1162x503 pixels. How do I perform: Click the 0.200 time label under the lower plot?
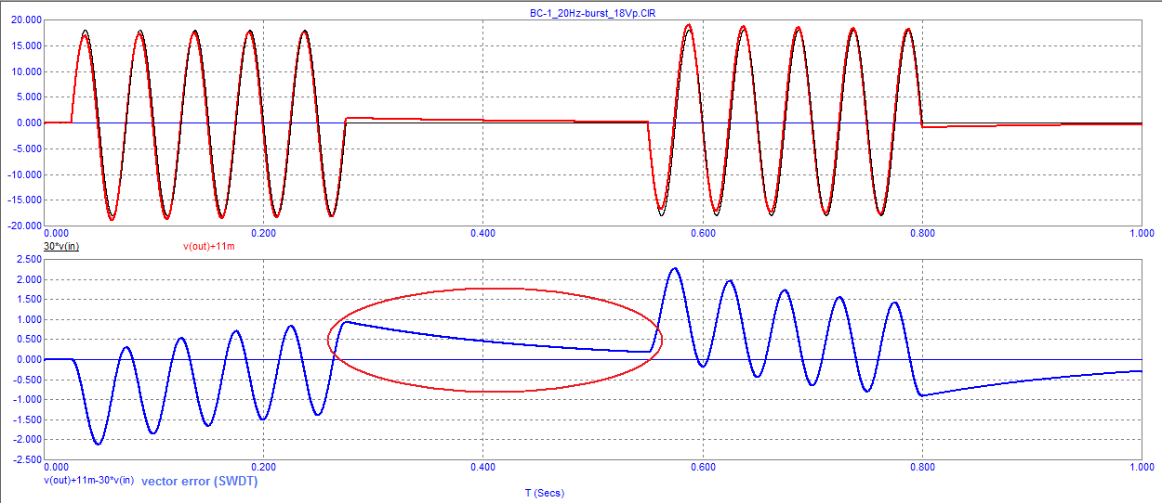(x=264, y=469)
